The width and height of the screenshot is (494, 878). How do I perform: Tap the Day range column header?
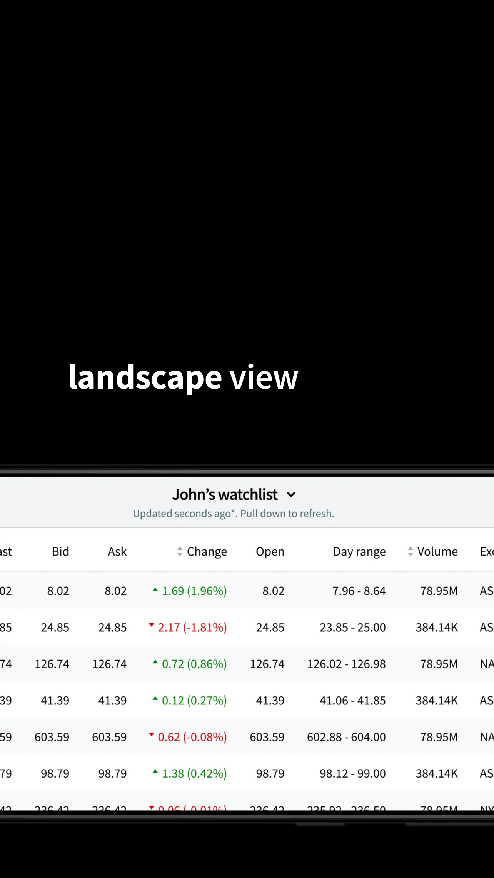[359, 551]
